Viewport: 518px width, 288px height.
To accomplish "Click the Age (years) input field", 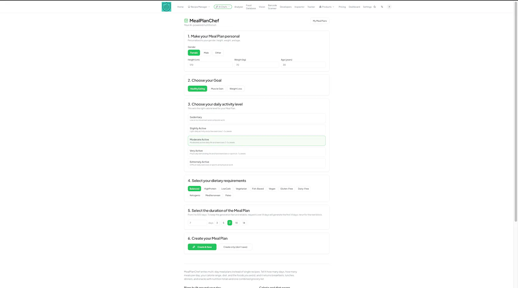I will (x=303, y=65).
